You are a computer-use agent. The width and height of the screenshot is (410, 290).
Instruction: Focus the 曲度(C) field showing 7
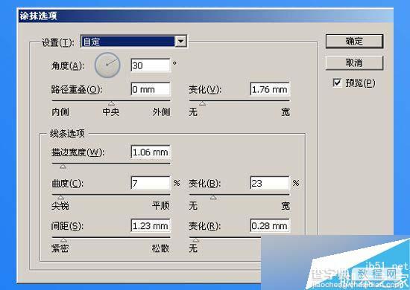point(151,183)
